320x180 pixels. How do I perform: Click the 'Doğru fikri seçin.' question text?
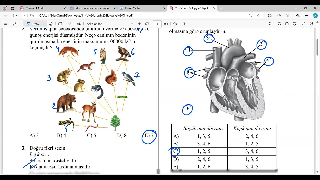click(x=48, y=148)
